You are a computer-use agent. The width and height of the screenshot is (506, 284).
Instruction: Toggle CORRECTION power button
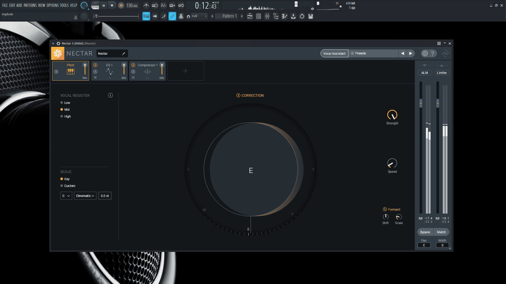point(238,95)
